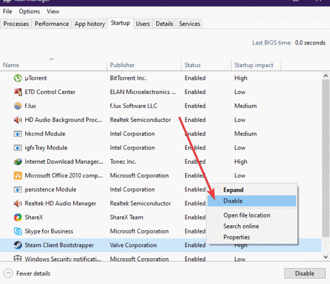
Task: Click ELAN Microelectronics publisher cell
Action: tap(143, 92)
